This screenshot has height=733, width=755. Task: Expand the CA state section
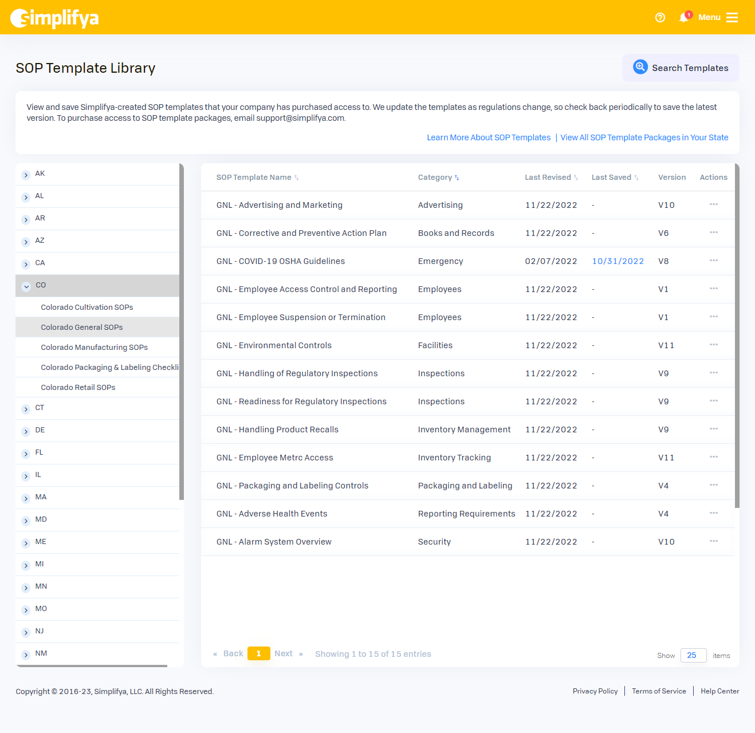point(26,264)
